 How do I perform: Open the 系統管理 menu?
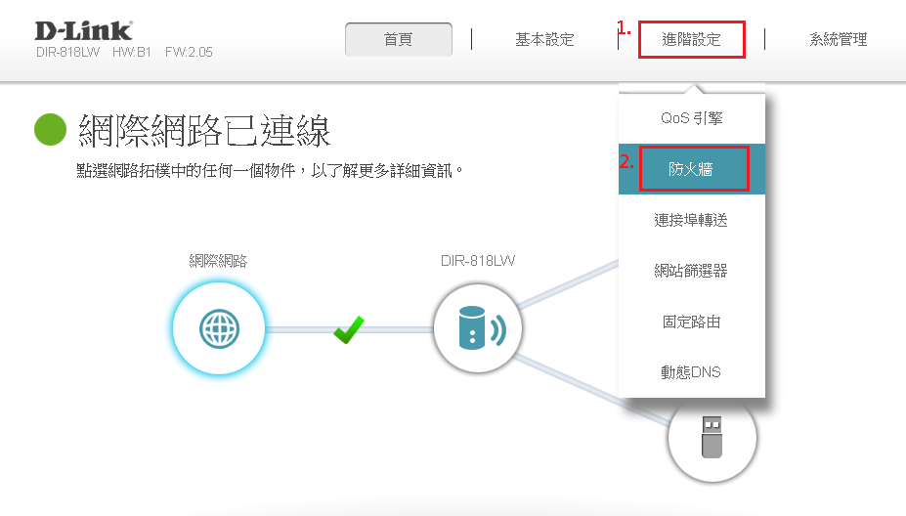[x=838, y=39]
